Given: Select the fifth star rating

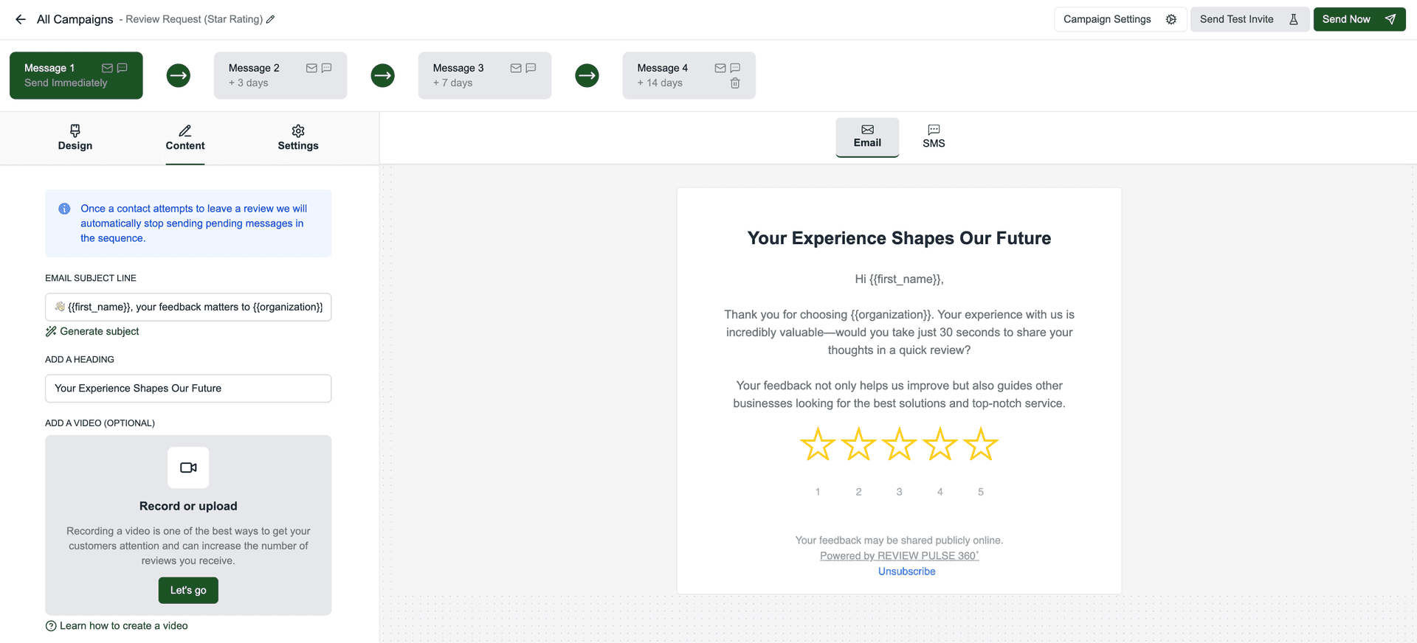Looking at the screenshot, I should [x=981, y=444].
